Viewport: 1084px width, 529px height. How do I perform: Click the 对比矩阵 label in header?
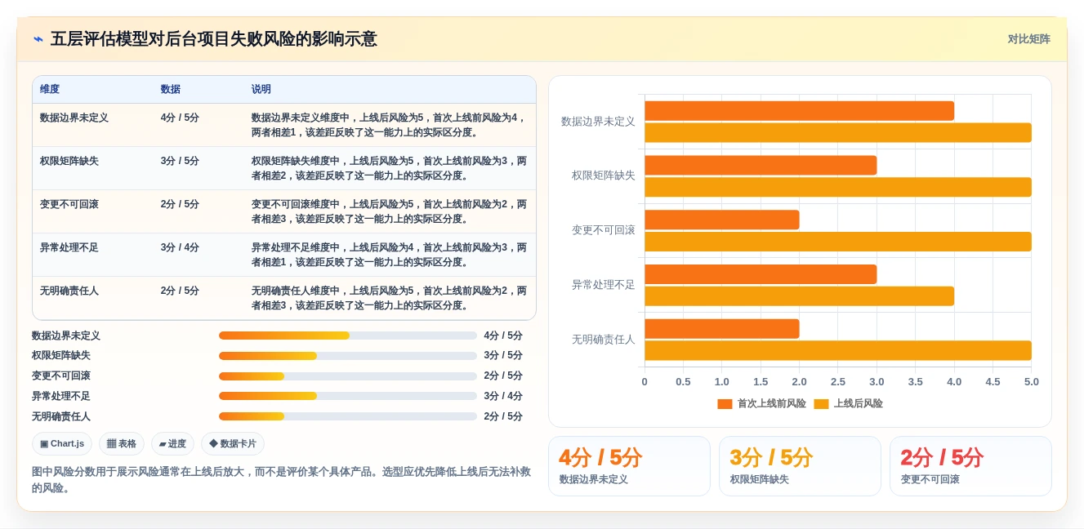1028,39
